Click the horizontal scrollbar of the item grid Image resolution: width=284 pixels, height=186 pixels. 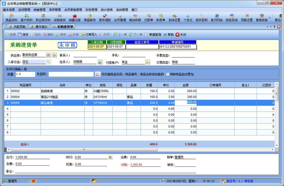pyautogui.click(x=84, y=150)
